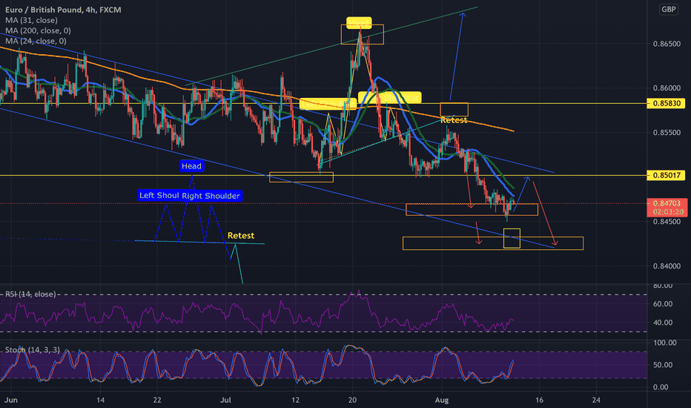This screenshot has width=691, height=408.
Task: Click the 60.00 RSI axis value
Action: [663, 304]
